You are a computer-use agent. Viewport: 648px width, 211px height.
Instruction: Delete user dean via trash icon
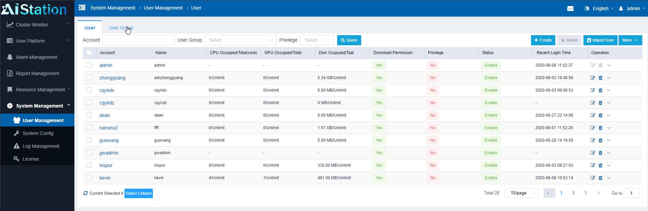[601, 115]
